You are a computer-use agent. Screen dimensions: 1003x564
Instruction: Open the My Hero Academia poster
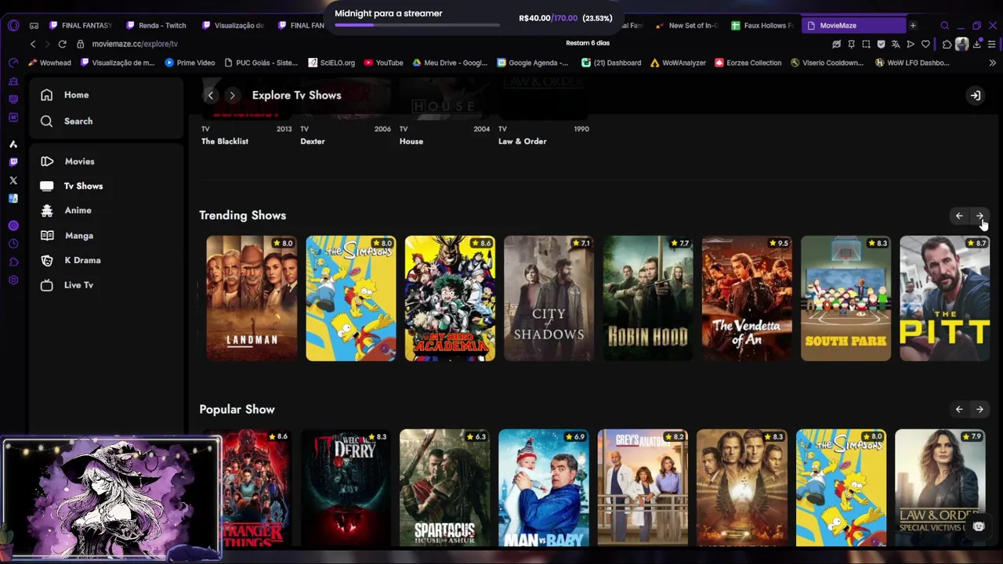pos(450,298)
